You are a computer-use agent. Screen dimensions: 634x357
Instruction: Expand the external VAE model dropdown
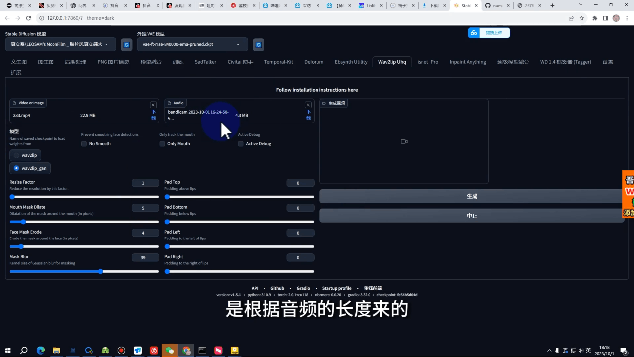192,44
